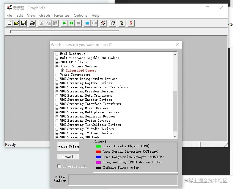Select WDM Streaming Interface Transforms item
Screen dimensions: 233x189
tap(90, 104)
